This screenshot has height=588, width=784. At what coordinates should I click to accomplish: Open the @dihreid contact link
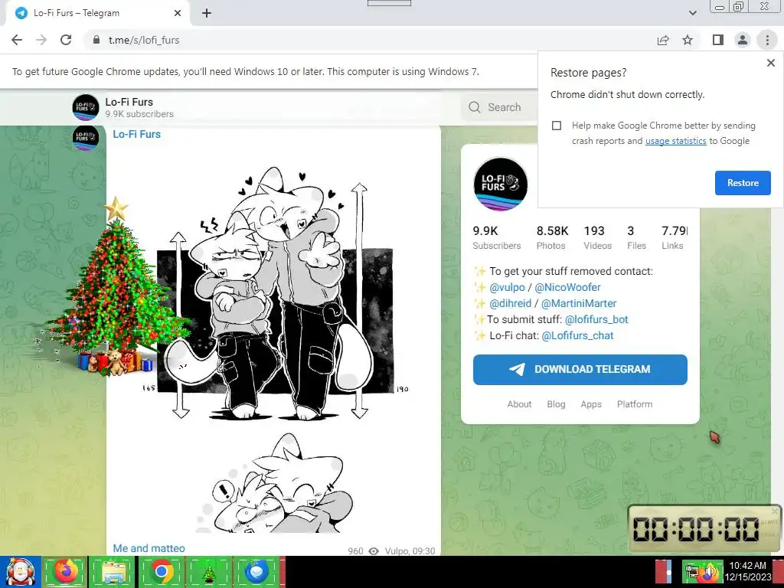[510, 303]
